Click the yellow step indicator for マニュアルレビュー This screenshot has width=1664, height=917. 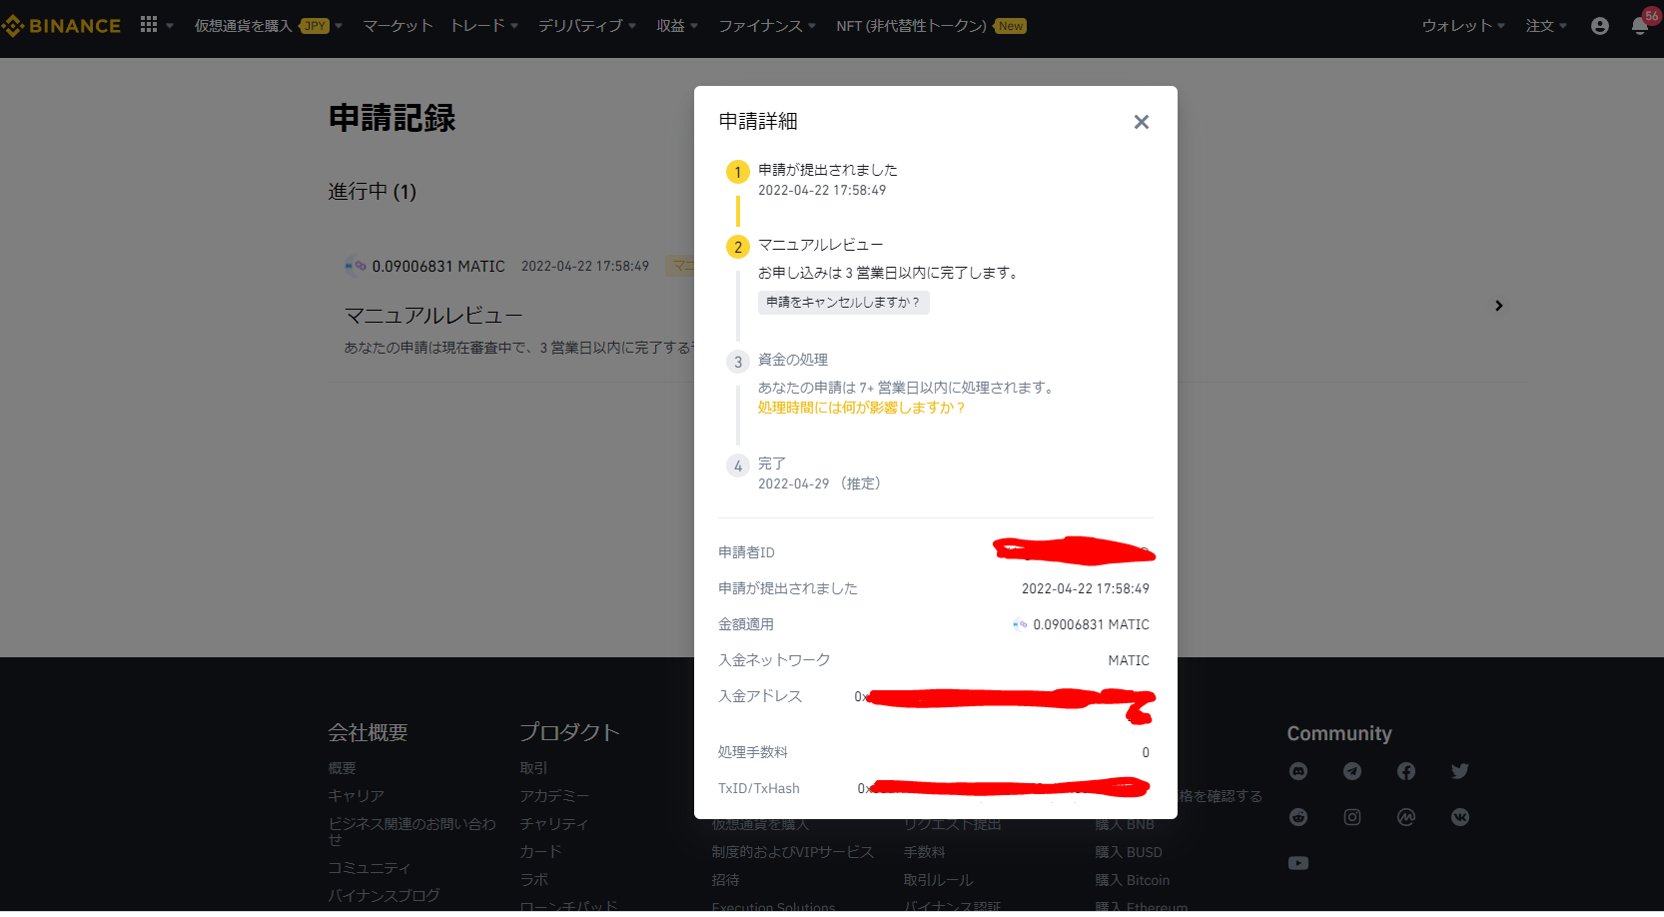[x=737, y=246]
